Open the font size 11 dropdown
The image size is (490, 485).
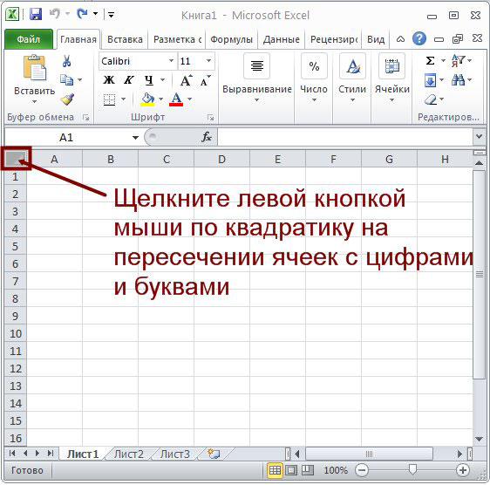click(x=208, y=61)
